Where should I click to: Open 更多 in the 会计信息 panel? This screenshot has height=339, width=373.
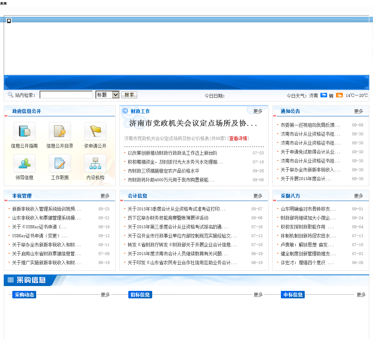[258, 196]
